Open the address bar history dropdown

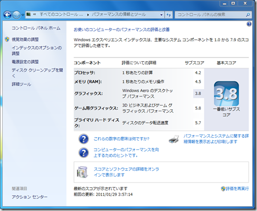tap(161, 15)
